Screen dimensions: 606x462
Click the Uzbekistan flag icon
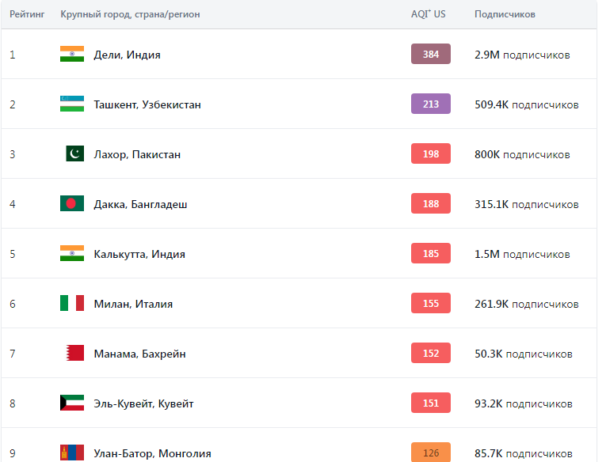72,104
